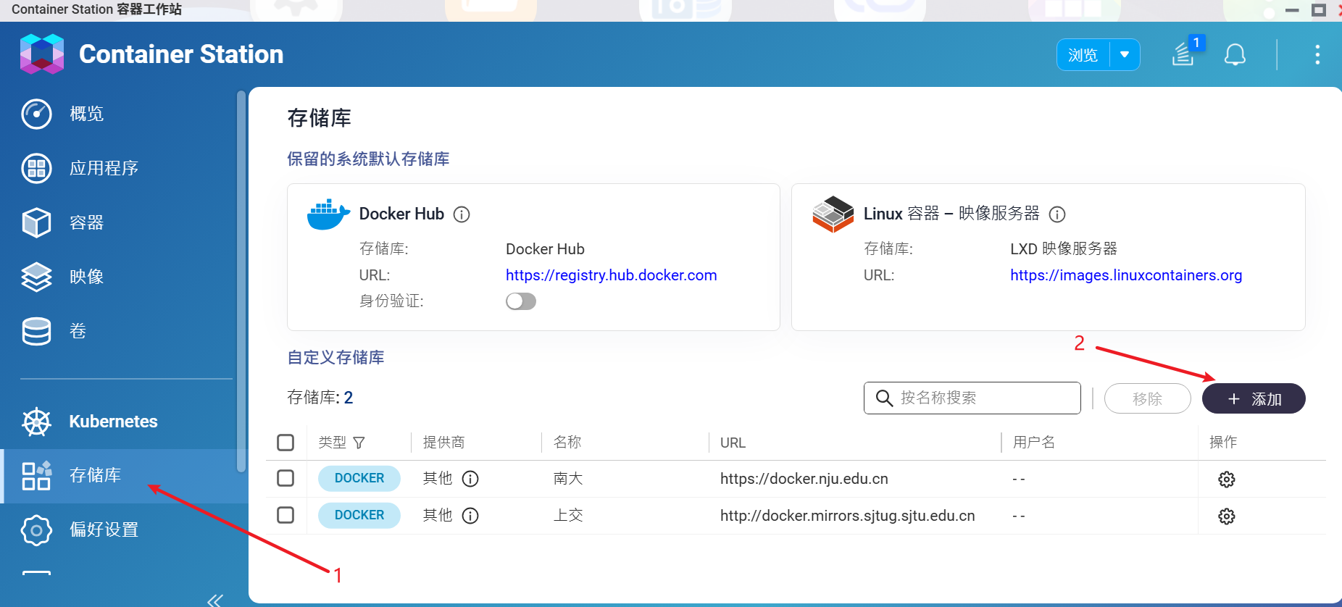
Task: Show info for Docker Hub registry
Action: 462,214
